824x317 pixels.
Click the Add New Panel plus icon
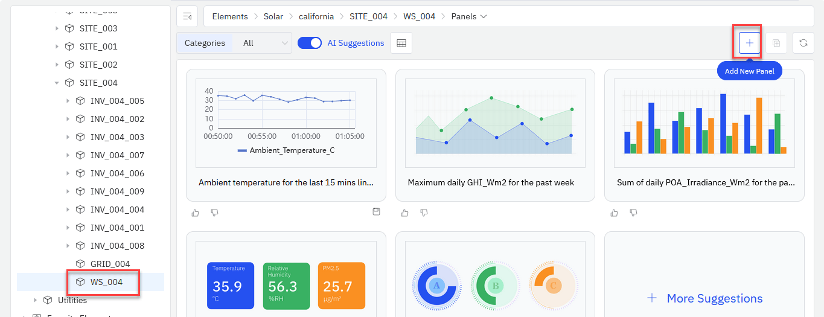(x=749, y=43)
